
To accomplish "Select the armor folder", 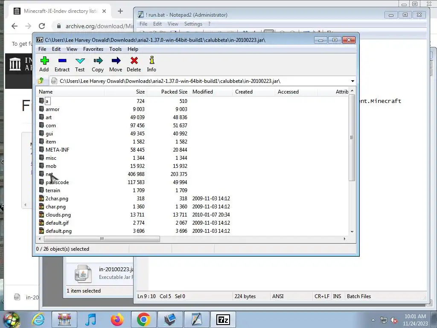I will (52, 109).
